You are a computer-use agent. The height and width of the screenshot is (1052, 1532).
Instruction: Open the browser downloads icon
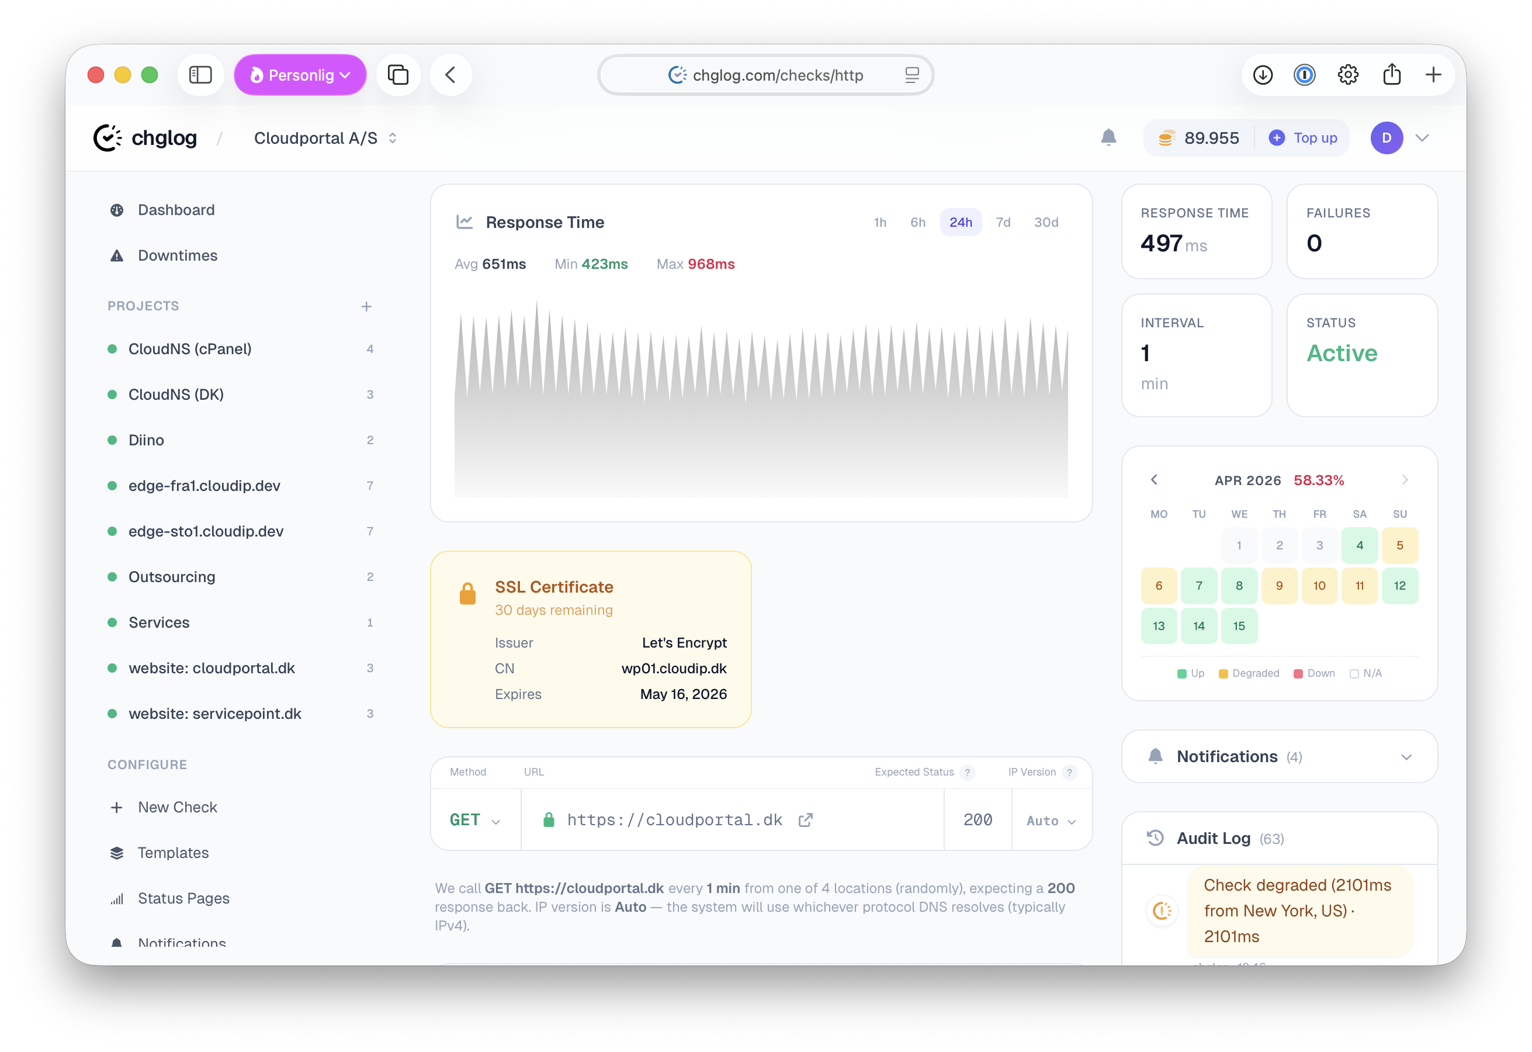1263,75
